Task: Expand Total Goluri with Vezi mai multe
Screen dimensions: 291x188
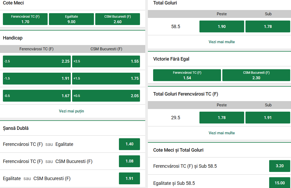Action: [x=222, y=42]
